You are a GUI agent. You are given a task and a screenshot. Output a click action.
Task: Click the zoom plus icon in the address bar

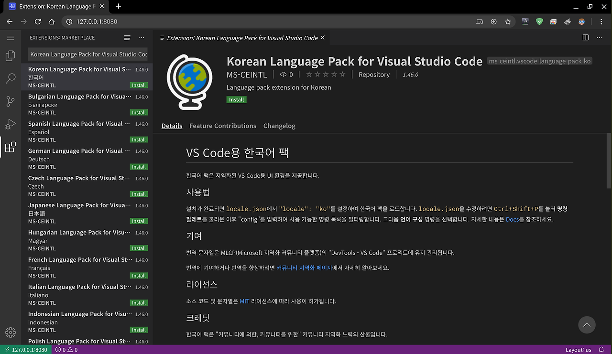click(x=494, y=21)
